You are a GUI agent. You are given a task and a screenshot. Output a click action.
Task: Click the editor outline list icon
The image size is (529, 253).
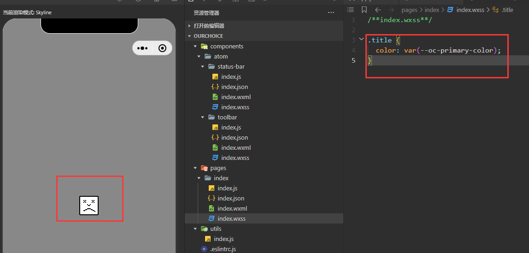351,10
